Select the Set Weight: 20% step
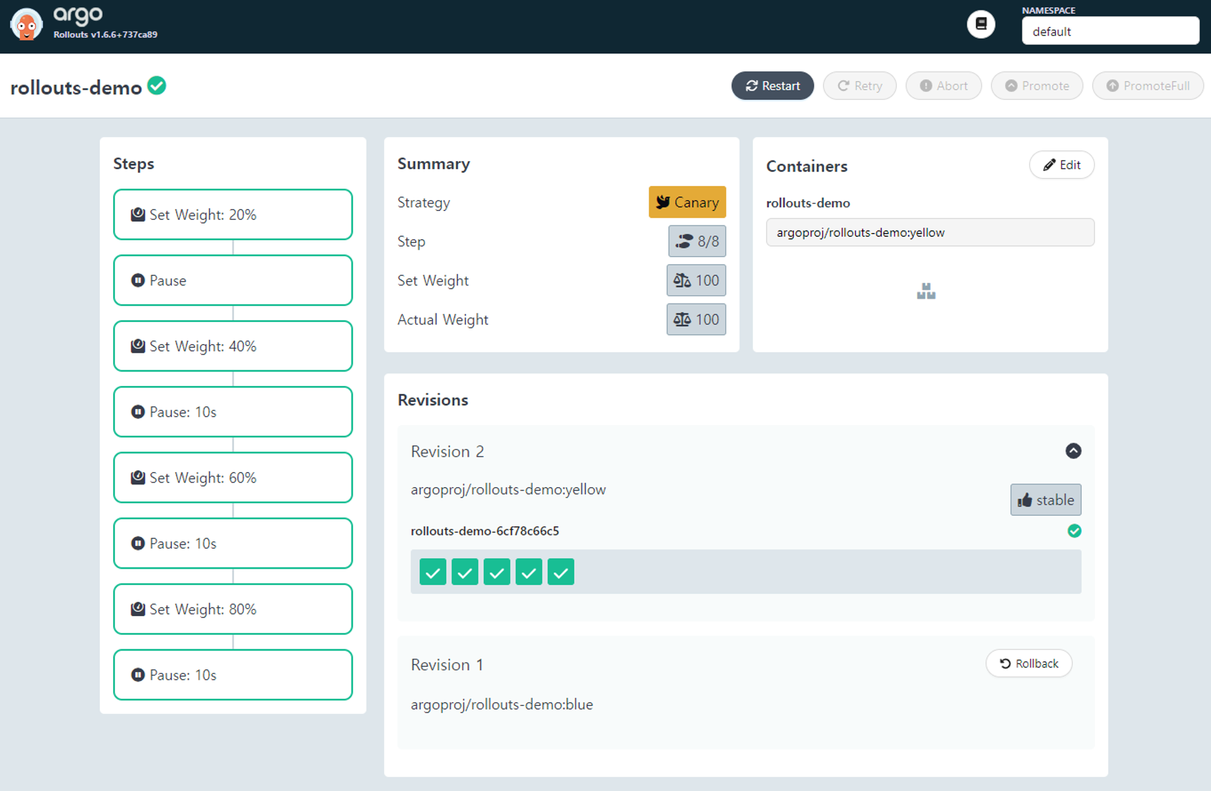 [x=233, y=215]
